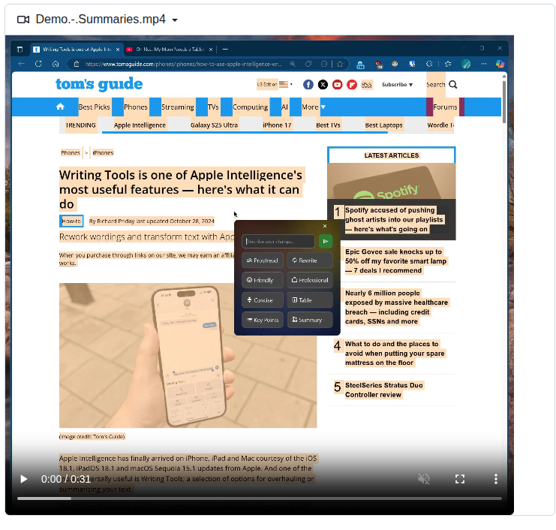The width and height of the screenshot is (556, 530).
Task: Add page to favorites star
Action: tap(340, 64)
